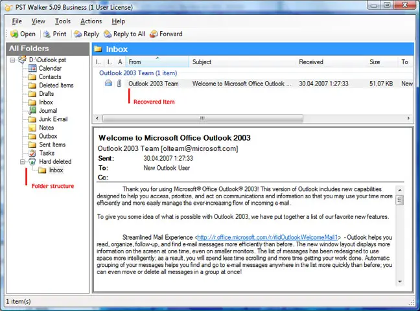Sort by the Size column header

pyautogui.click(x=382, y=62)
